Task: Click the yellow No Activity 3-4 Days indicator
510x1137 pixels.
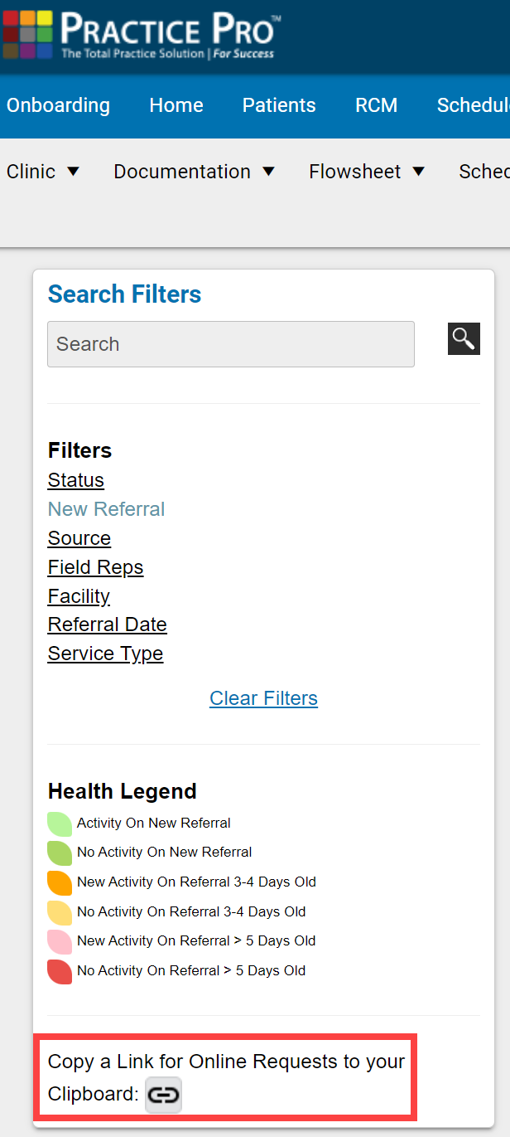Action: click(x=59, y=912)
